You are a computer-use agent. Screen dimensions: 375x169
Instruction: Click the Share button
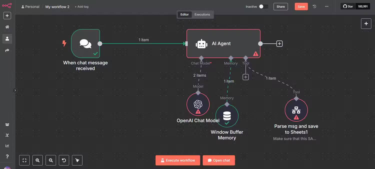tap(280, 7)
